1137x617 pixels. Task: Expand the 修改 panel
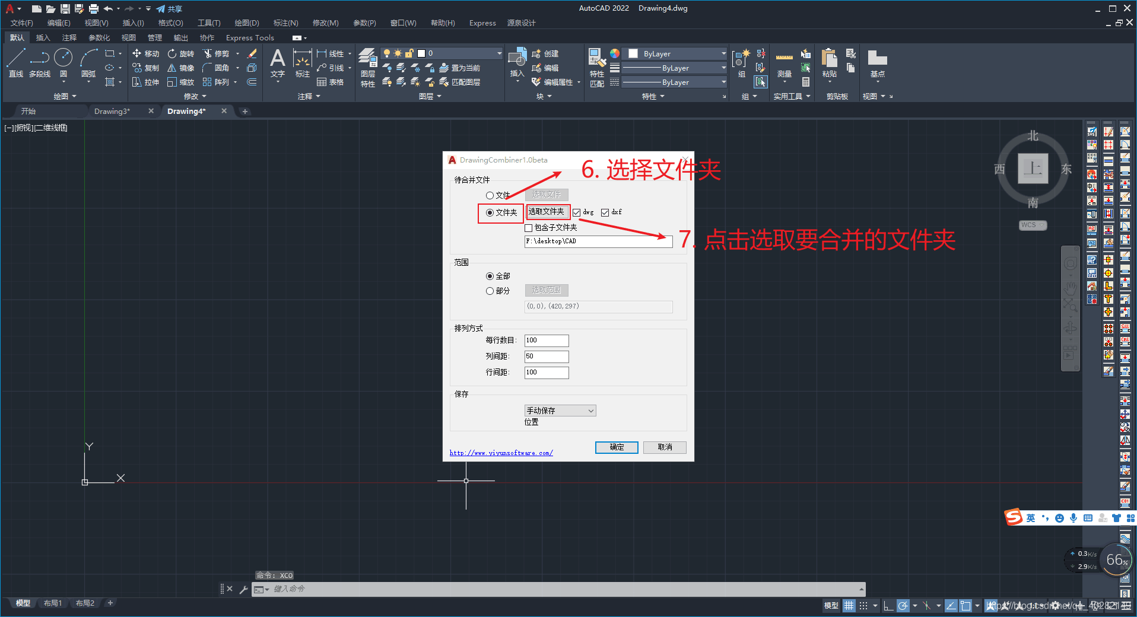(195, 96)
